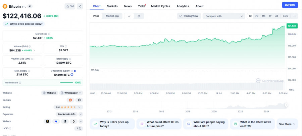Click the Bitcoin logo icon
This screenshot has width=302, height=136.
pos(5,6)
